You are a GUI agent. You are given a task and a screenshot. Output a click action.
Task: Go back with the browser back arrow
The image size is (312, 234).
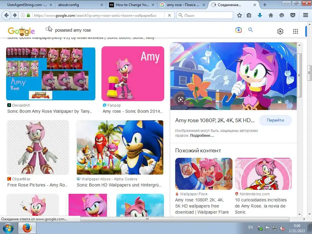click(6, 15)
